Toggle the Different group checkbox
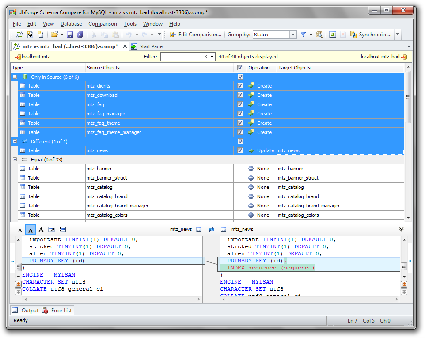 coord(240,142)
